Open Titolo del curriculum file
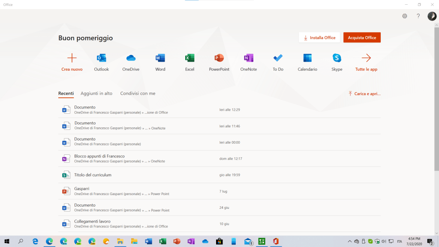 point(93,175)
